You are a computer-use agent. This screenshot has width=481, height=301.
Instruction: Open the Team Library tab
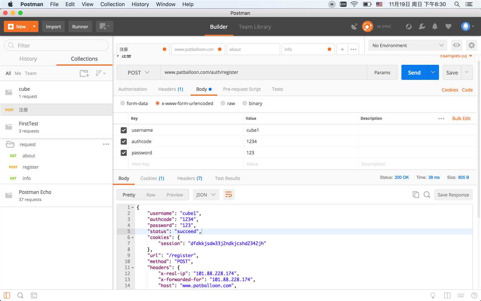pyautogui.click(x=255, y=27)
